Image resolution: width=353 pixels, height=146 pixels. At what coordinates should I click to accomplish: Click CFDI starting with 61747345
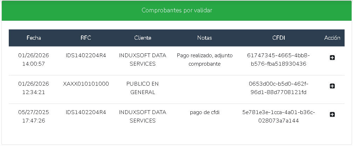(x=279, y=60)
